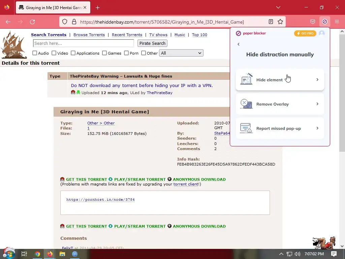Click the second GET THIS TORRENT link
The image size is (345, 259).
pyautogui.click(x=87, y=226)
